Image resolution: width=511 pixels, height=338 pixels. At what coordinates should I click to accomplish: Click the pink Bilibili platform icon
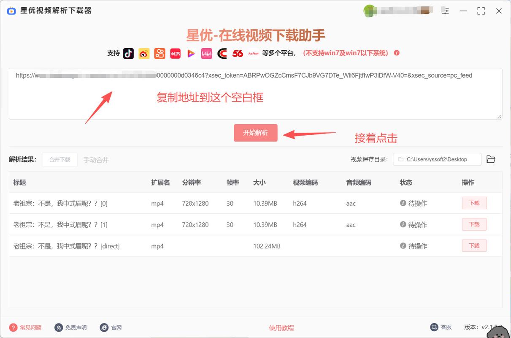pyautogui.click(x=206, y=53)
